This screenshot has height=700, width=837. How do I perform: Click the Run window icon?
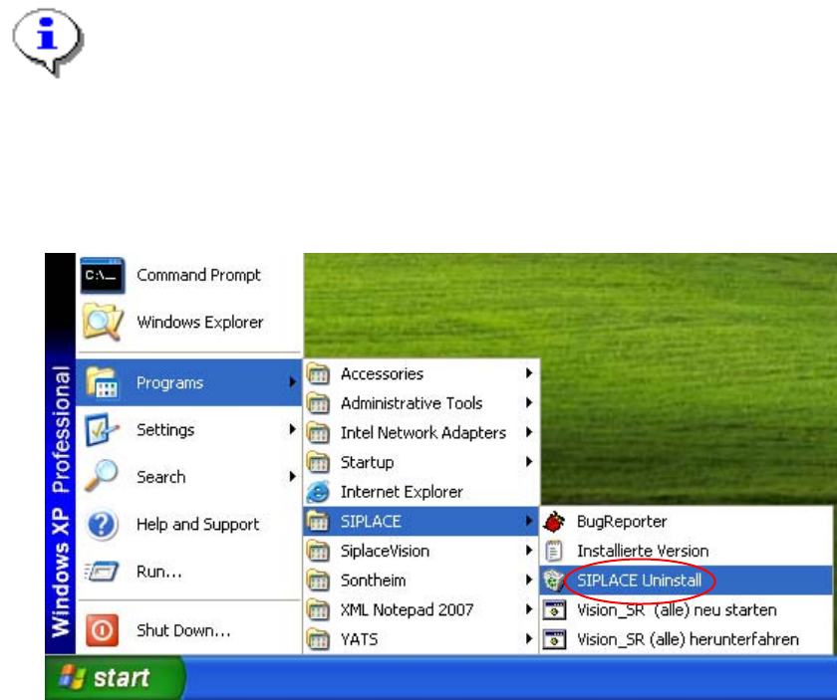tap(101, 572)
